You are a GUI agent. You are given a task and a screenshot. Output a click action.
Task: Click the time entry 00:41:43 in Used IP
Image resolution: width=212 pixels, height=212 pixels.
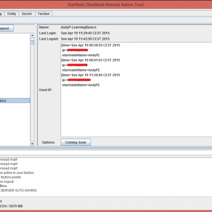91,60
